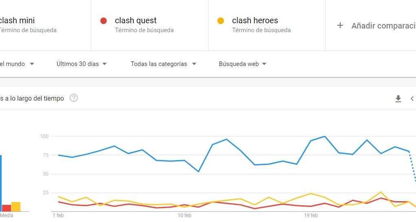
Task: Open the 'Búsqueda web' search type dropdown
Action: tap(242, 64)
